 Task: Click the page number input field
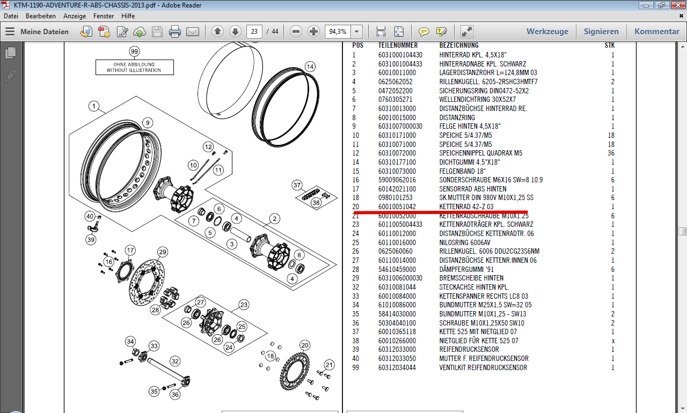click(254, 32)
